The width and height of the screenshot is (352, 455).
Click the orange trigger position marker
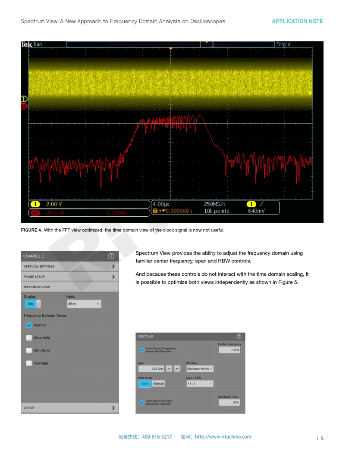pos(171,49)
